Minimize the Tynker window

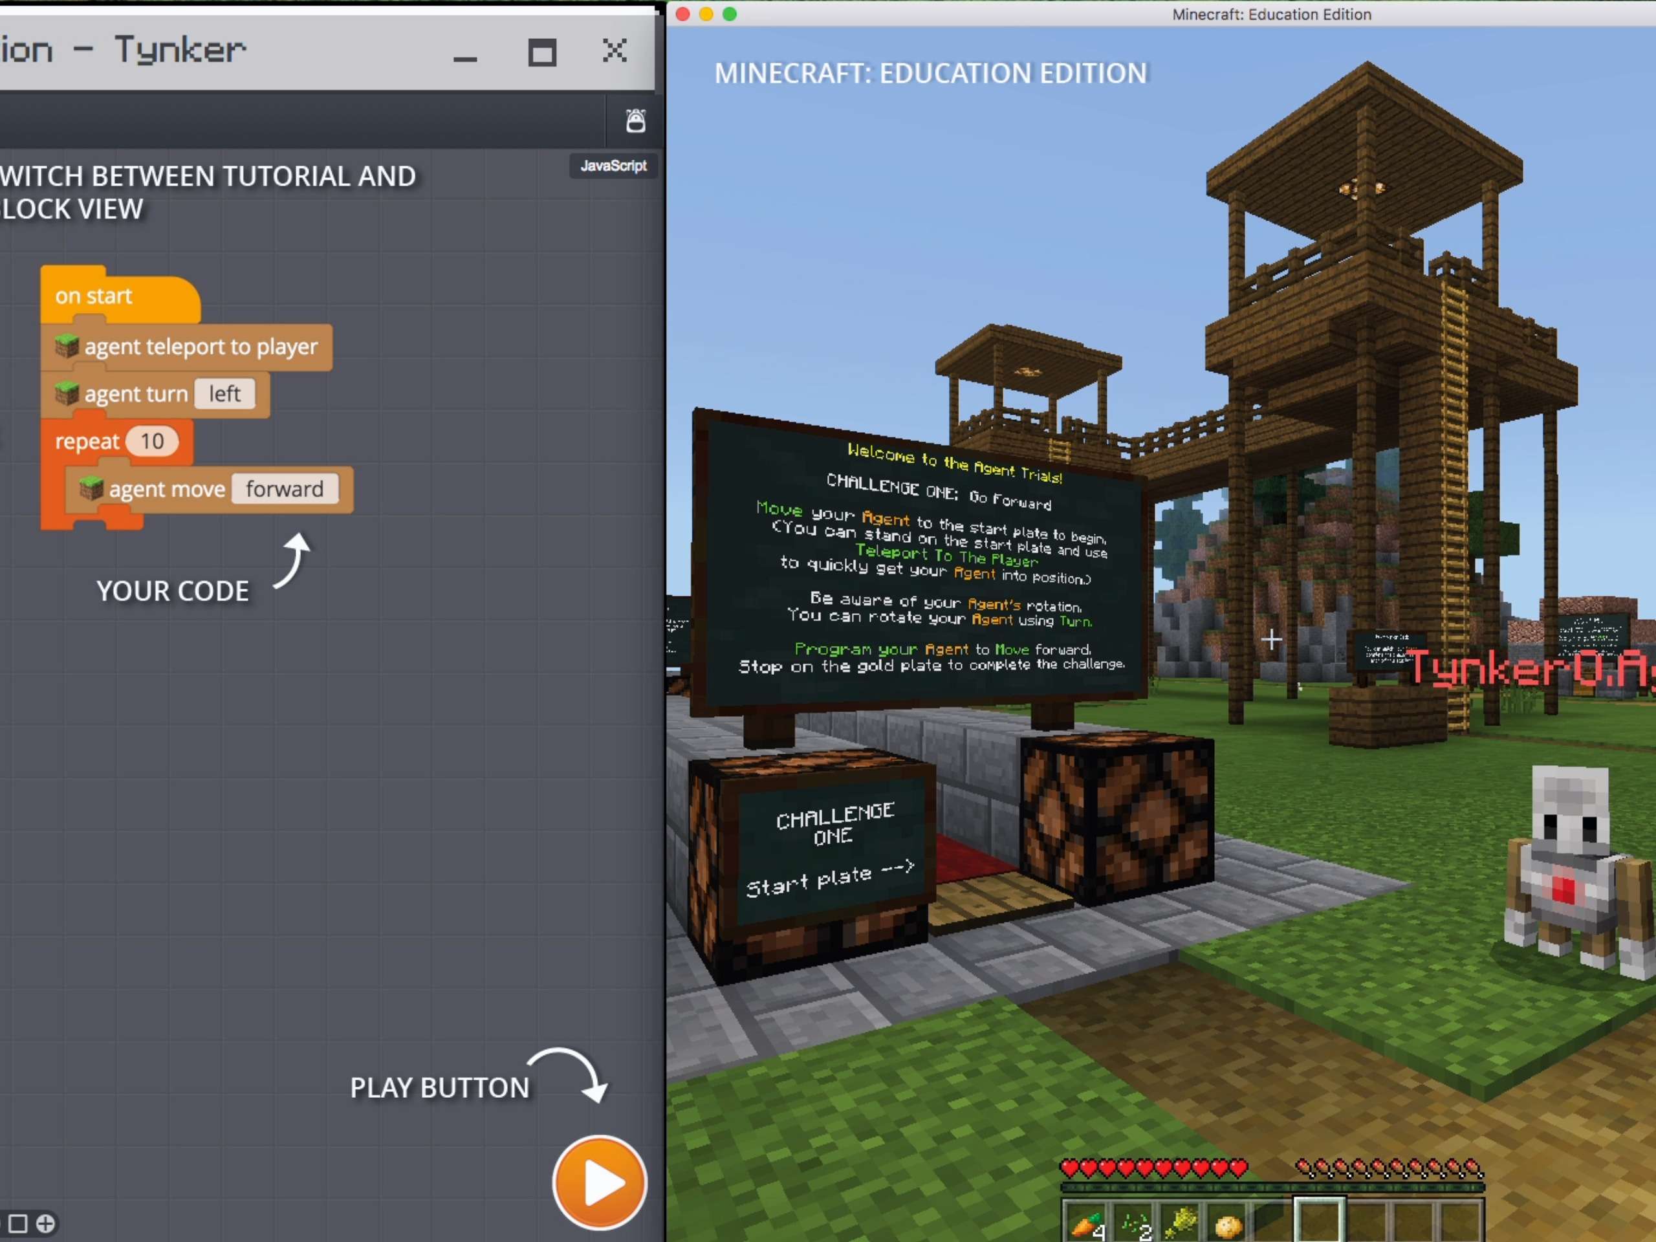point(465,58)
